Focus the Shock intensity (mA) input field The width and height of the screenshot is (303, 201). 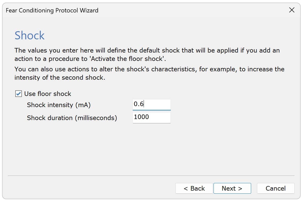tap(151, 104)
